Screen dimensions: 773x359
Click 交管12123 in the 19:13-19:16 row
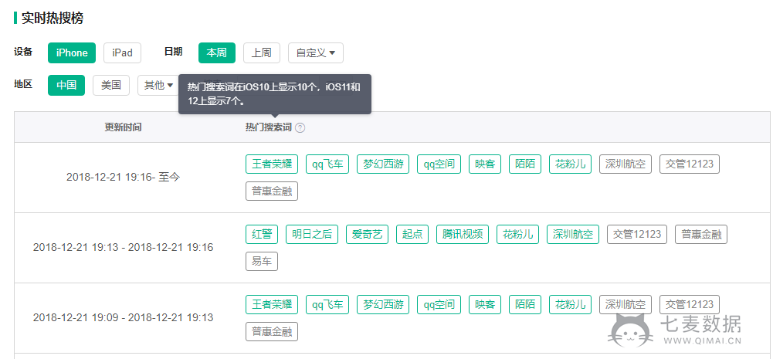pyautogui.click(x=637, y=234)
